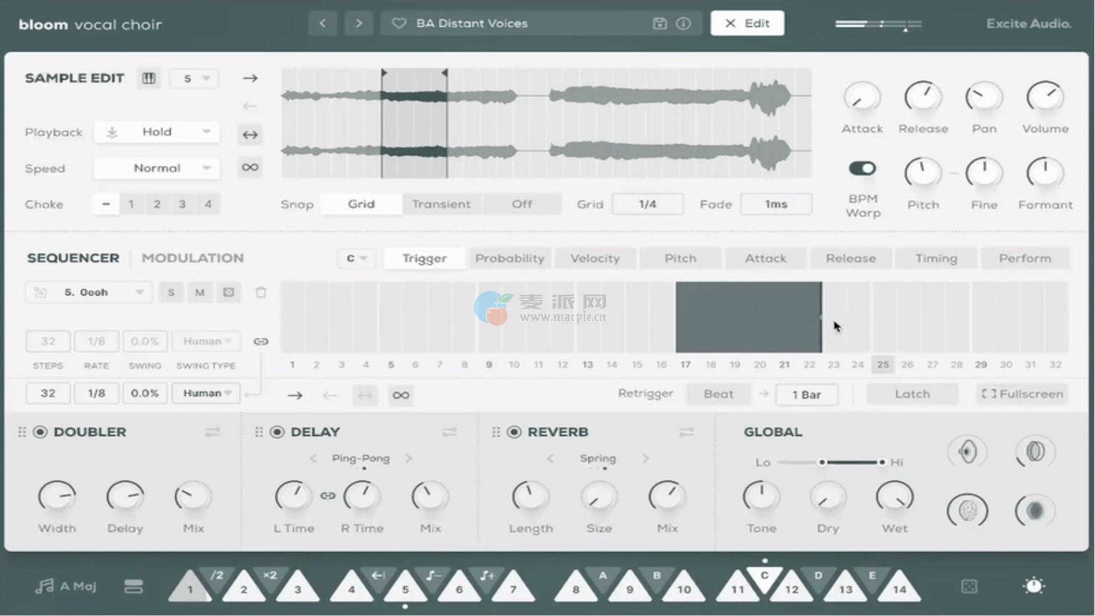Set choke group to none (dash)

106,204
